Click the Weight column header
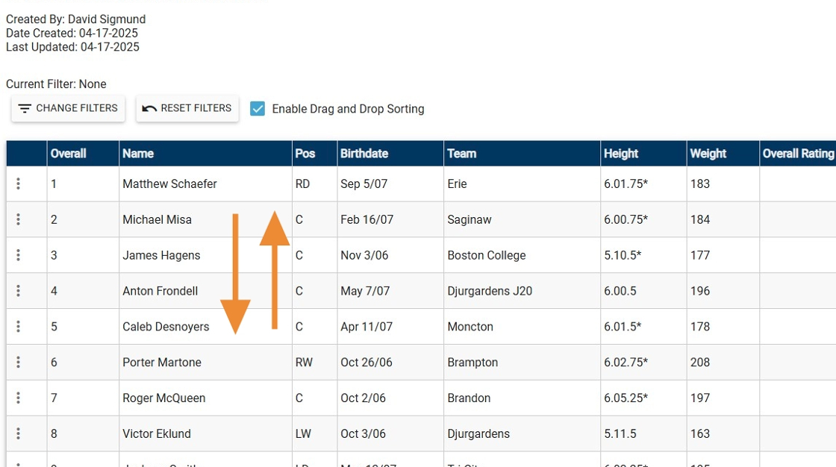Viewport: 836px width, 467px height. pyautogui.click(x=708, y=154)
